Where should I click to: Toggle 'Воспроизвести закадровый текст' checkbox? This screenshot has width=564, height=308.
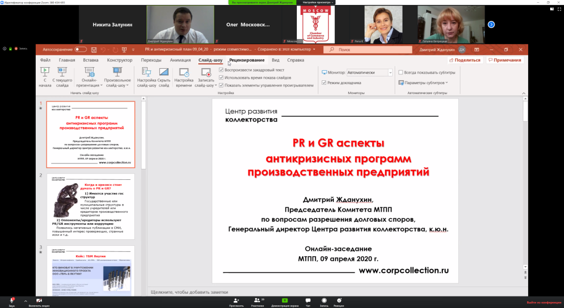point(221,70)
